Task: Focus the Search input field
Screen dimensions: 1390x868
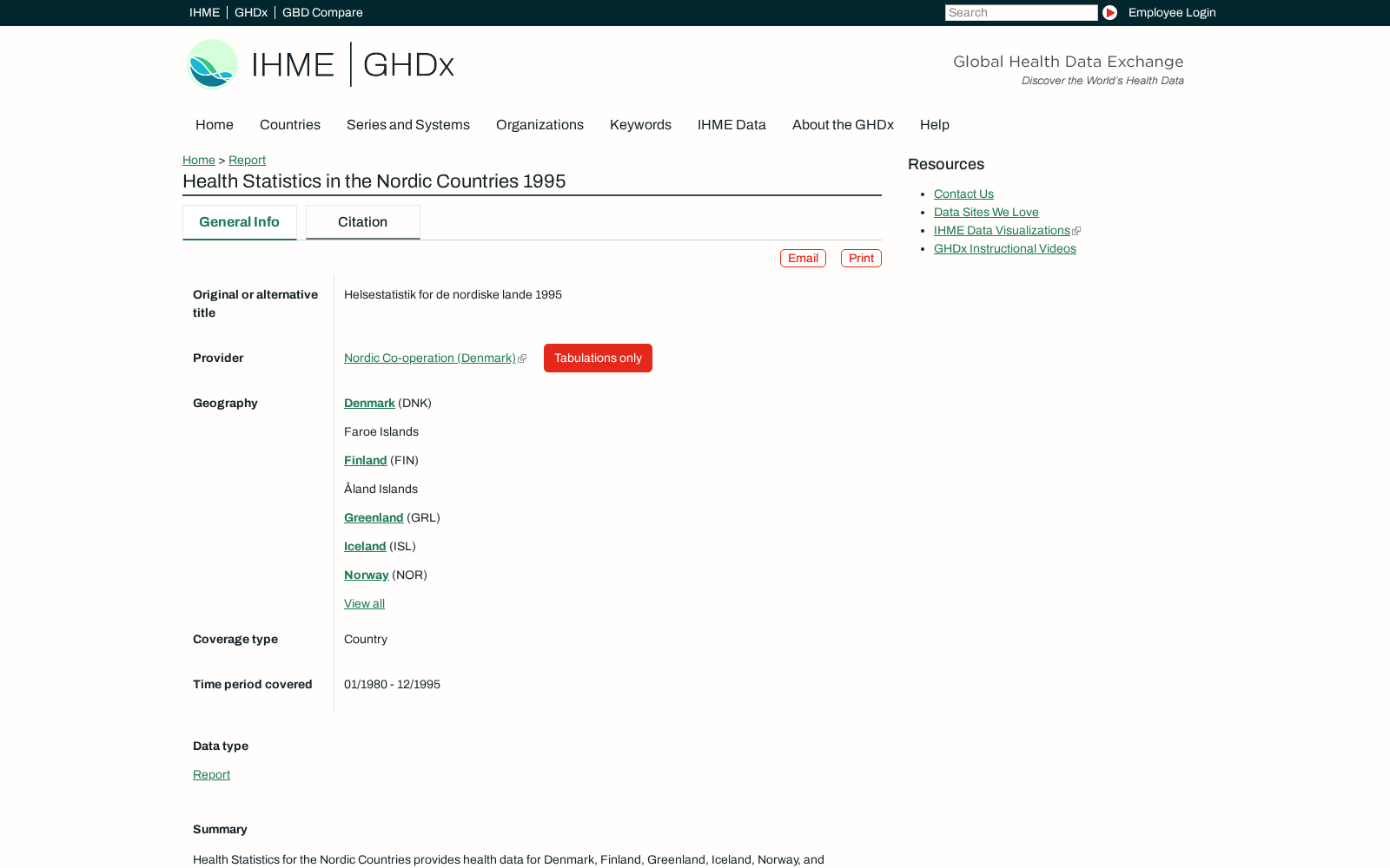Action: click(1021, 12)
